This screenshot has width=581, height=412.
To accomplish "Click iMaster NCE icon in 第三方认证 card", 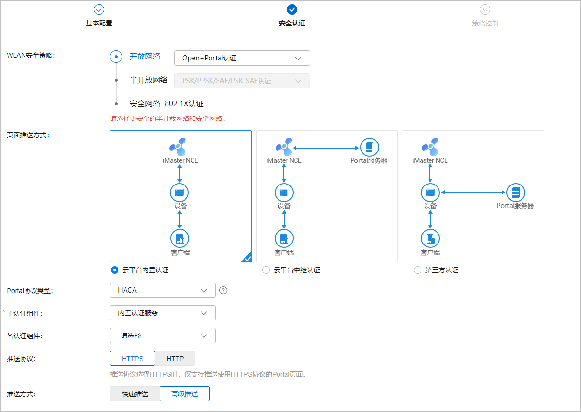I will point(430,146).
